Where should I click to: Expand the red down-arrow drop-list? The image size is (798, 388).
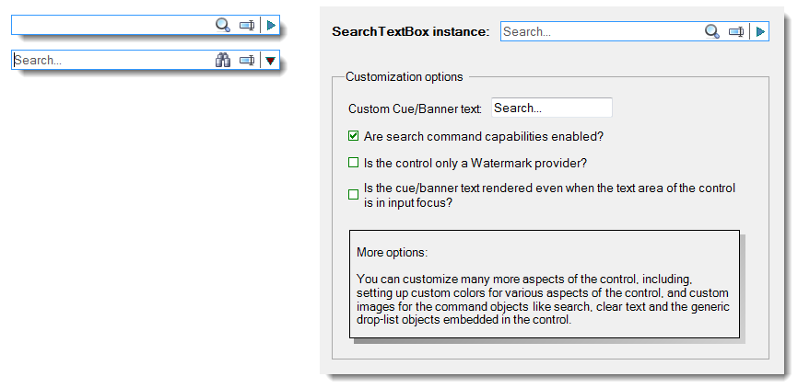coord(271,61)
